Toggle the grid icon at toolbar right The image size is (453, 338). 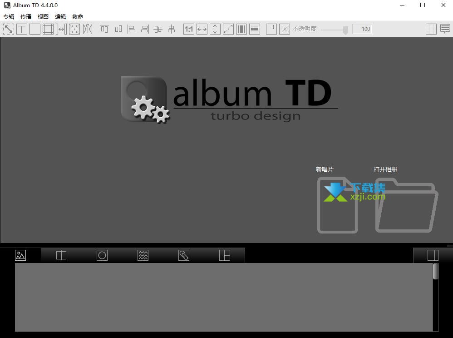click(431, 29)
